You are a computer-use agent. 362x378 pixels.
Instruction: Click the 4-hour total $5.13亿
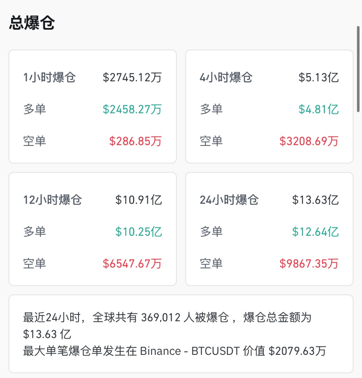(x=318, y=77)
